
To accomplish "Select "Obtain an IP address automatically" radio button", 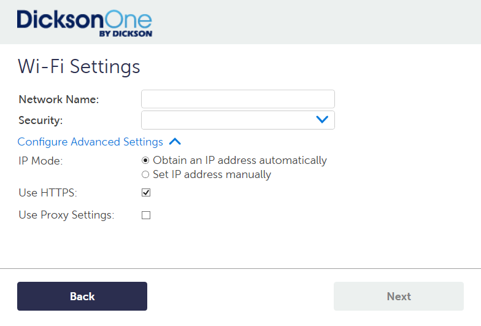I will [145, 160].
